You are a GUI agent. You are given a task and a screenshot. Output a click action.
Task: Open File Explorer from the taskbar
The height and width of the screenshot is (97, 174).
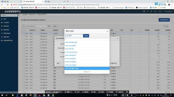pos(22,95)
